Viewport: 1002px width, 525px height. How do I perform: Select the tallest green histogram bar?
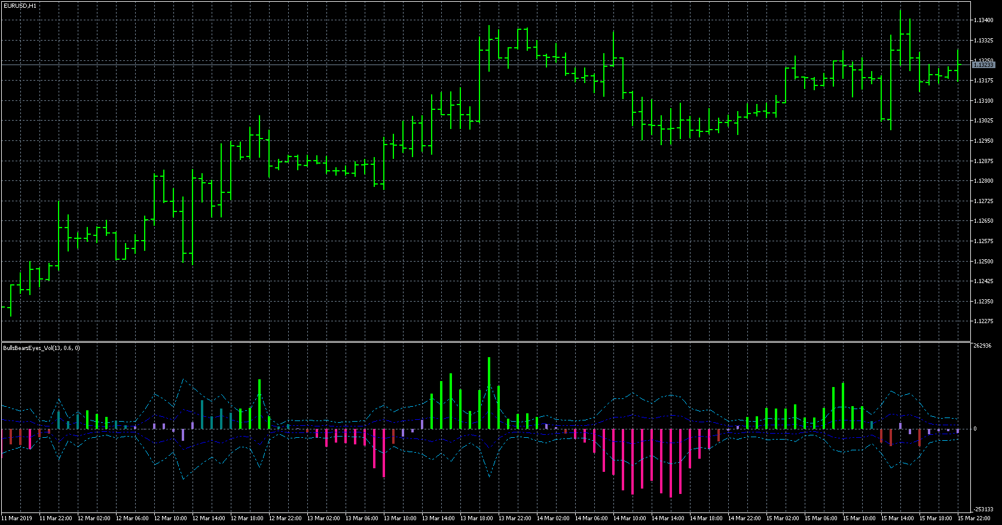(489, 393)
